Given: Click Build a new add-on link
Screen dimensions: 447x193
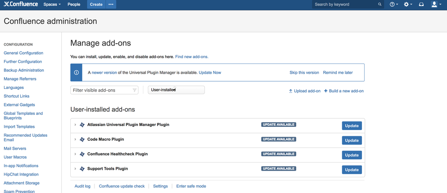Looking at the screenshot, I should 346,91.
